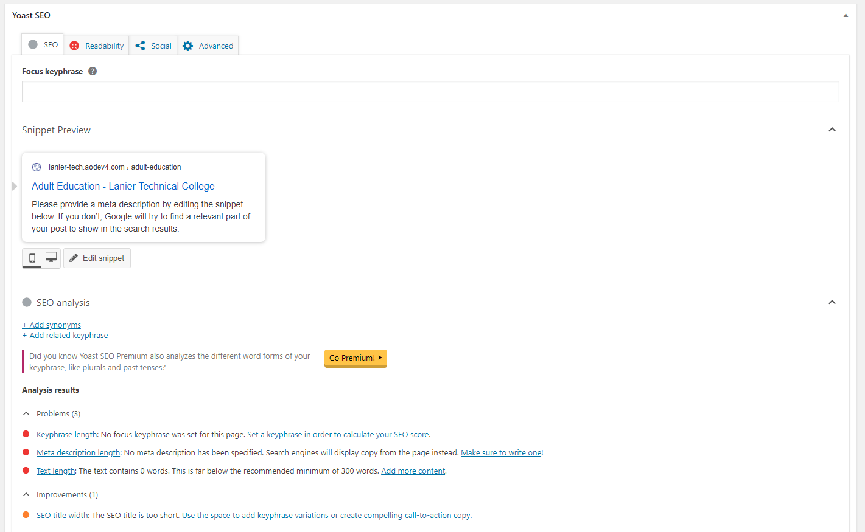Open the SEO tab

point(43,45)
